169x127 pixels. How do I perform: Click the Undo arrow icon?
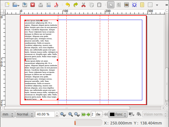[68, 5]
